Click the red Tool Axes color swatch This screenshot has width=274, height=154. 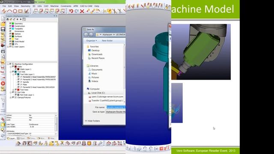[x=18, y=90]
